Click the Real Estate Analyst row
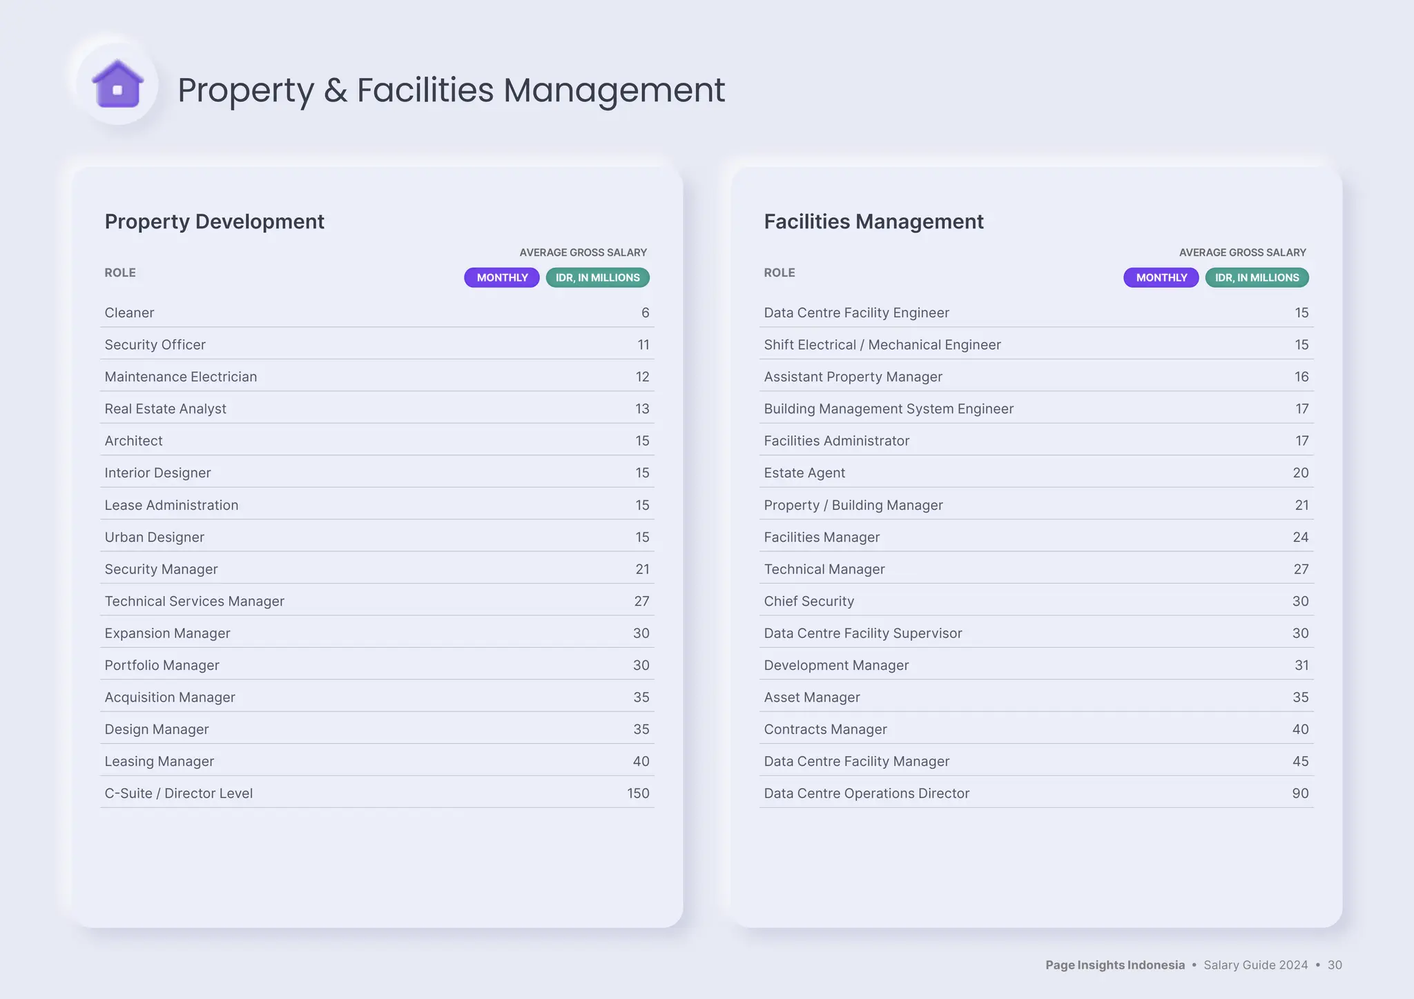The height and width of the screenshot is (999, 1414). click(x=166, y=408)
